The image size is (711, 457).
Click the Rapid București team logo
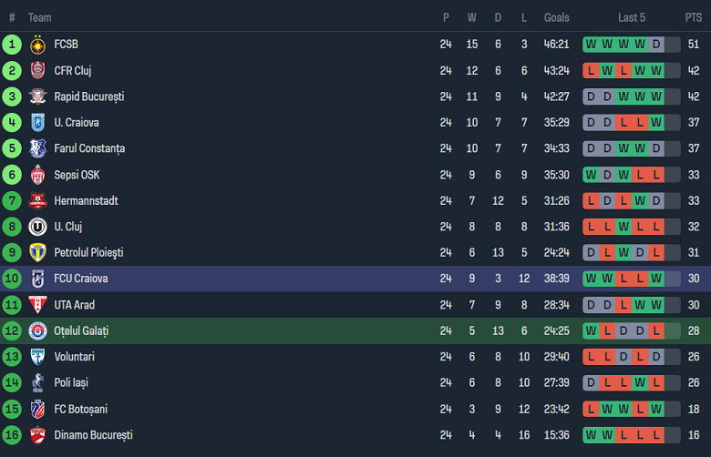point(37,96)
